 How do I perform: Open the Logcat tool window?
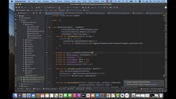(x=81, y=89)
